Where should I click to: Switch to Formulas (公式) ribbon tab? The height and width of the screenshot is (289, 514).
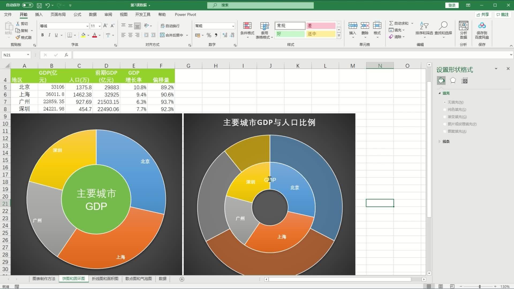point(77,14)
